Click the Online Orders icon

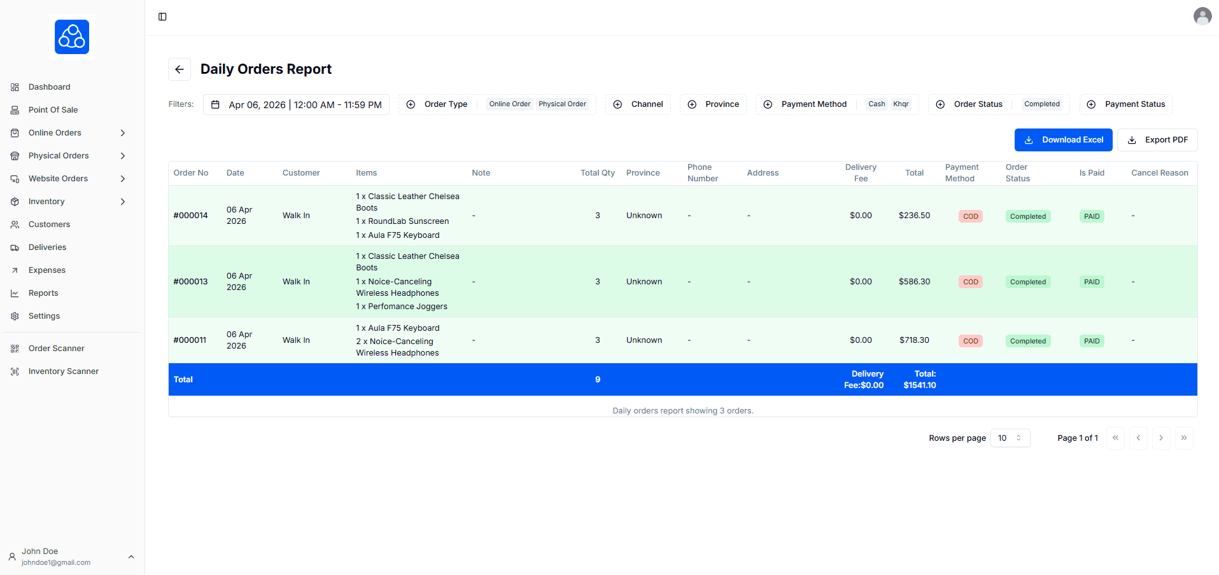point(15,133)
